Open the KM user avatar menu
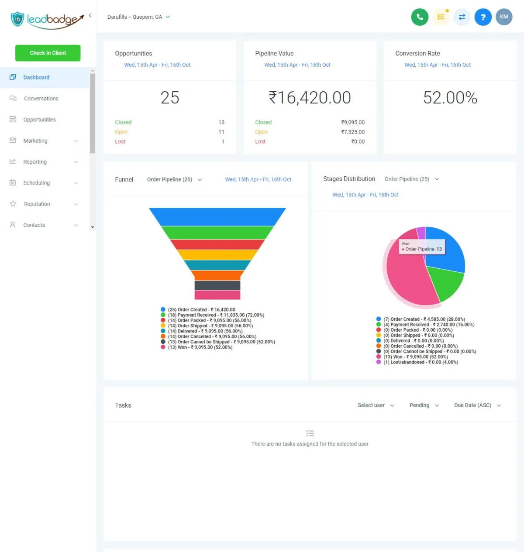 pyautogui.click(x=504, y=17)
